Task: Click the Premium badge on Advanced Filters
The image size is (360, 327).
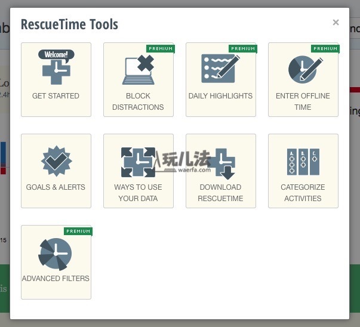Action: click(78, 231)
